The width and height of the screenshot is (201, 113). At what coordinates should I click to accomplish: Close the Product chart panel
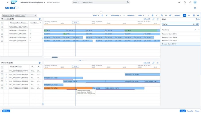tap(158, 63)
